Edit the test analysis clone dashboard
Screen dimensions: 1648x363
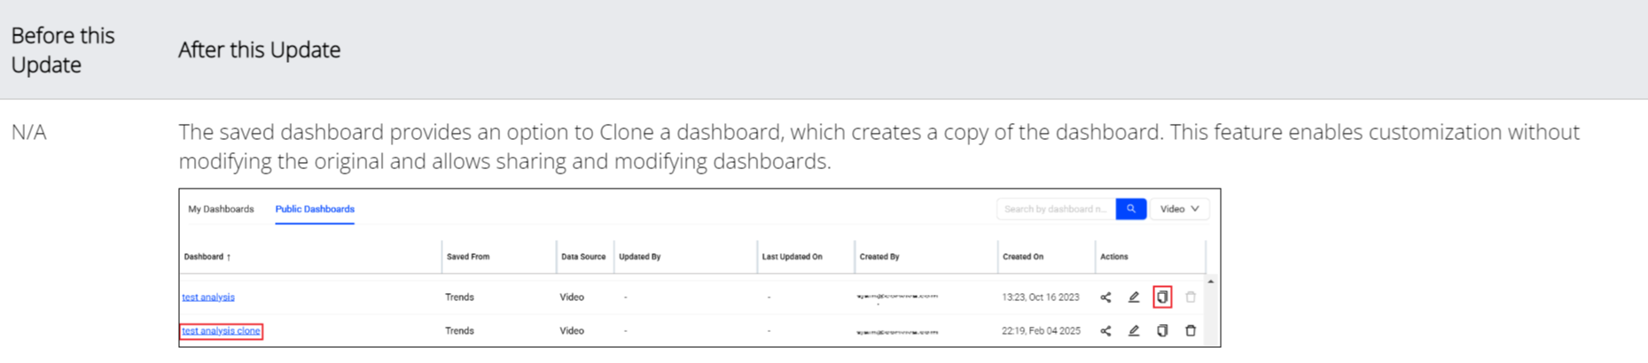point(1134,331)
